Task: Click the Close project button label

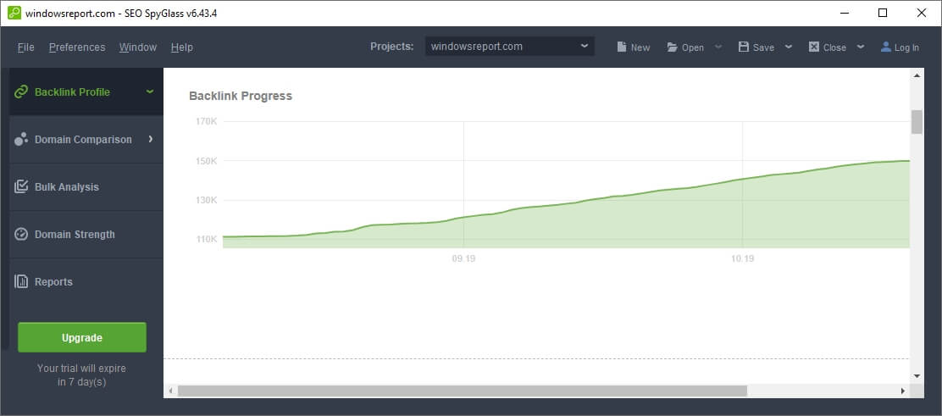Action: [x=834, y=47]
